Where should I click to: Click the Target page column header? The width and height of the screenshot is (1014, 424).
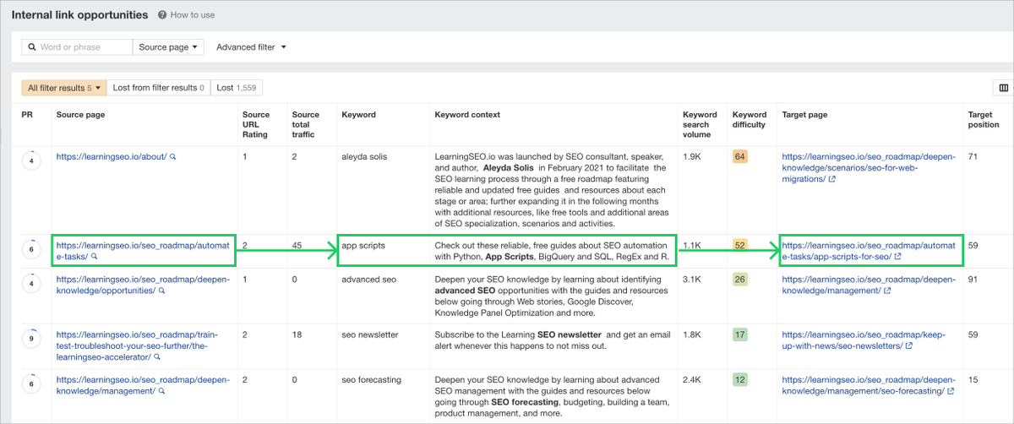(x=804, y=115)
